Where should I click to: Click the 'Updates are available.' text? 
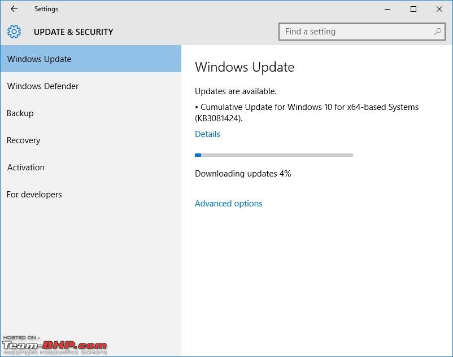236,91
